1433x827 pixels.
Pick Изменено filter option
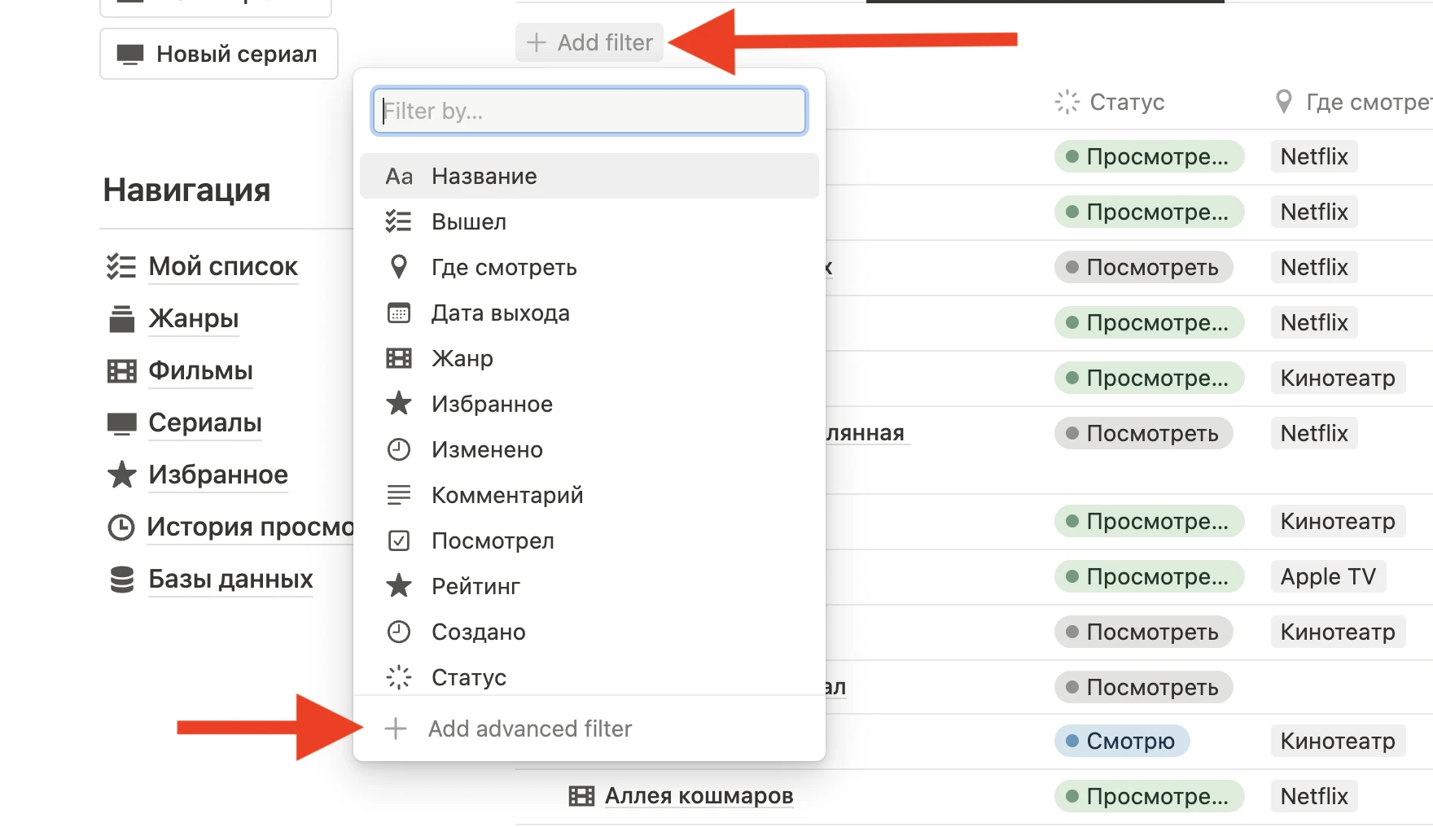coord(589,449)
